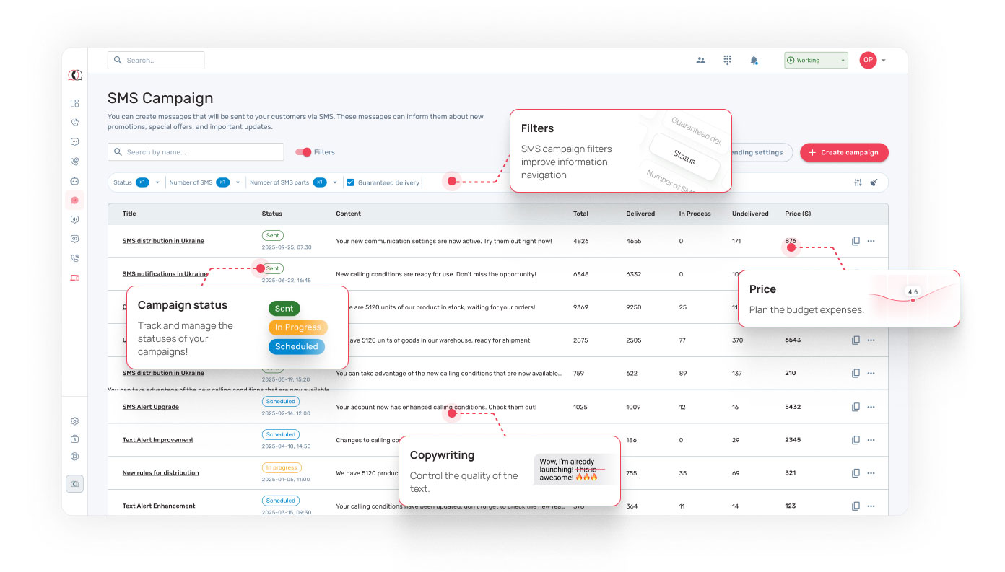Open more options for SMS Alert Upgrade row
The image size is (1005, 572).
871,407
